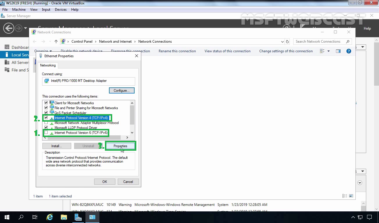Toggle the preview pane icon
This screenshot has height=223, width=379.
338,51
